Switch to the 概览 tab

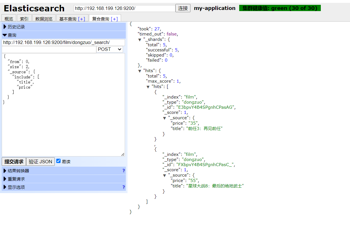coord(9,19)
